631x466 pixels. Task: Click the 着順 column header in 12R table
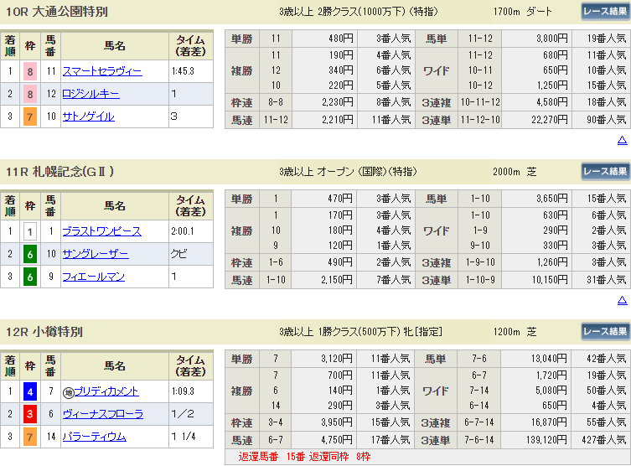click(10, 365)
